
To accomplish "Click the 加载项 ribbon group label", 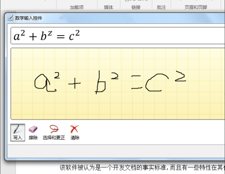I will point(77,7).
